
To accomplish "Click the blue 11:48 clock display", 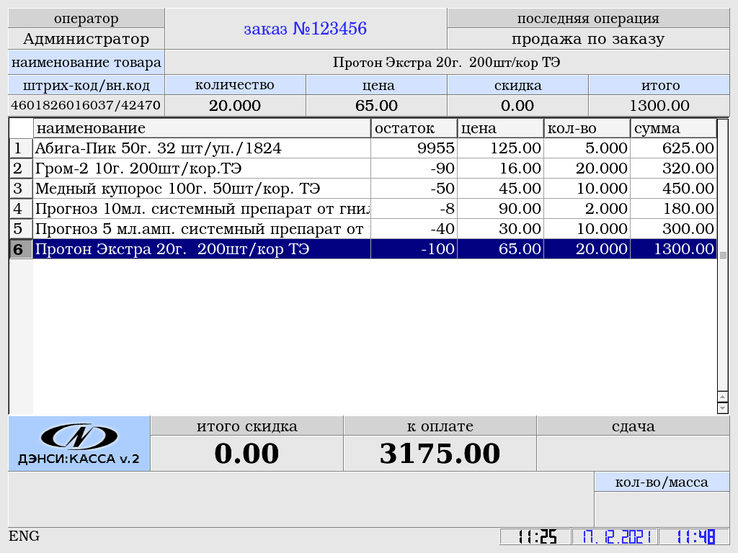I will click(x=695, y=536).
